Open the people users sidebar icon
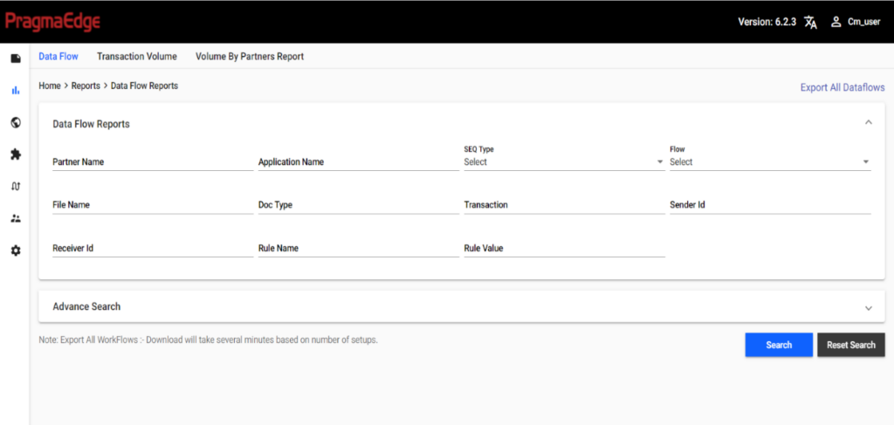894x425 pixels. [16, 218]
